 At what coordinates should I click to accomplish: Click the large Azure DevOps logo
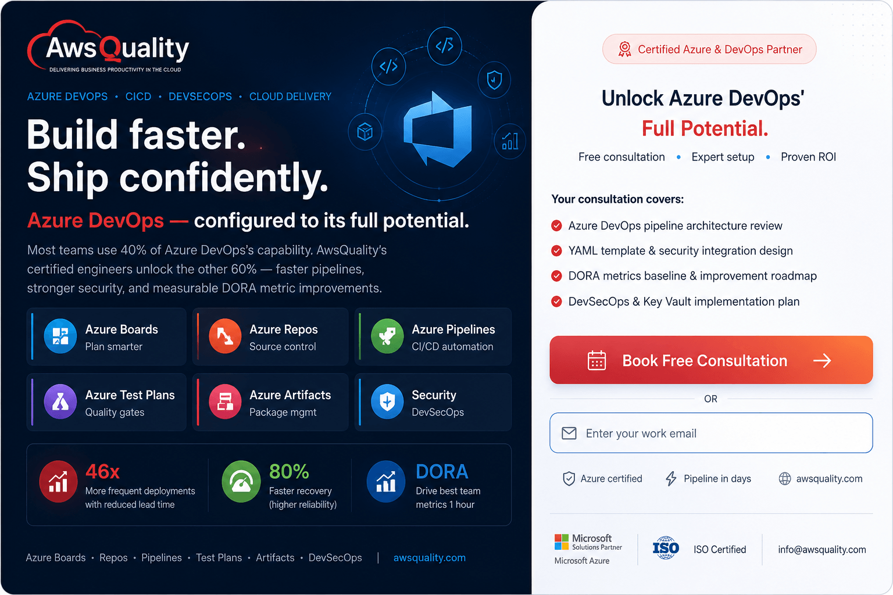pos(437,129)
